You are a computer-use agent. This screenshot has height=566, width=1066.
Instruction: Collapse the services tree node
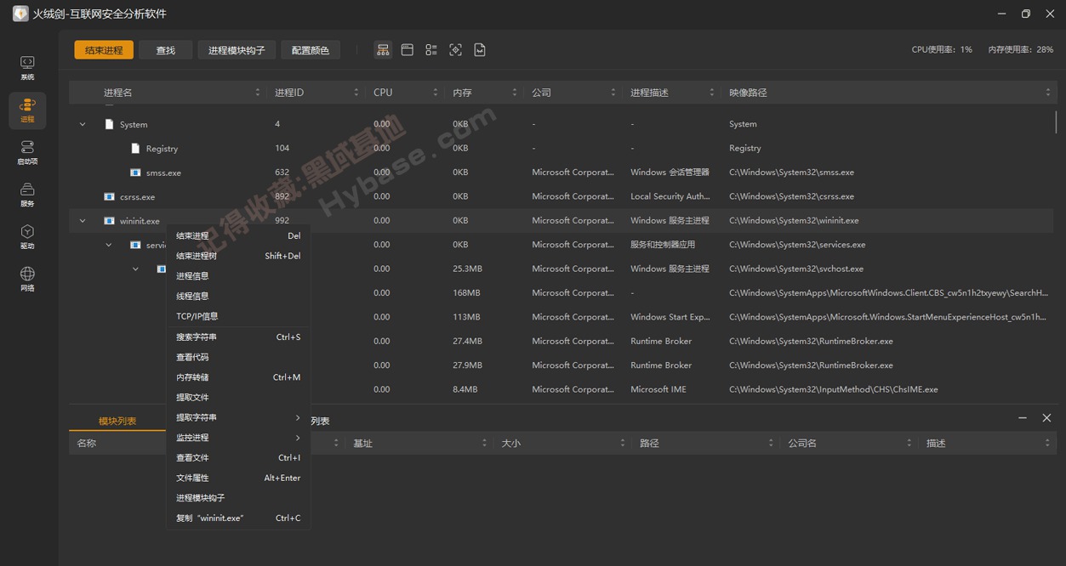(109, 245)
